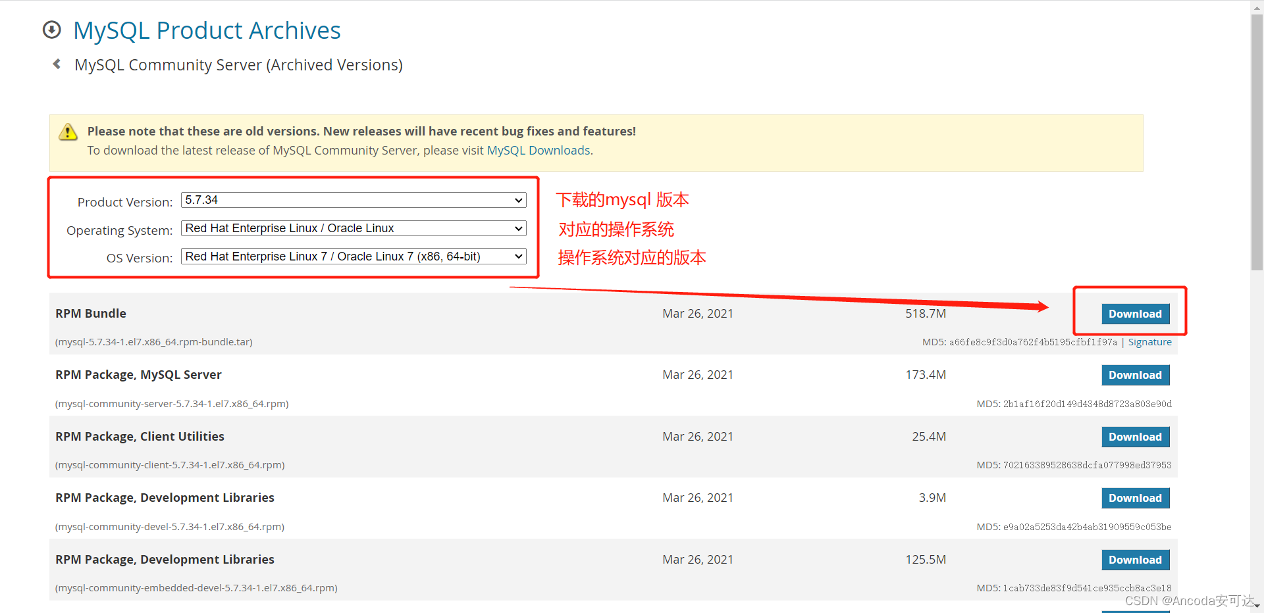
Task: Select filename mysql-5.7.34-1.el7.x86_64.rpm-bundle.tar
Action: 153,342
